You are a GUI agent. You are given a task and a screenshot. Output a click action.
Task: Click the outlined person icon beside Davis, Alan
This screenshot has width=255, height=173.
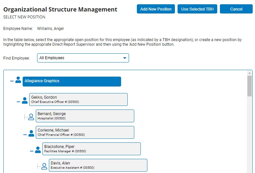point(44,166)
